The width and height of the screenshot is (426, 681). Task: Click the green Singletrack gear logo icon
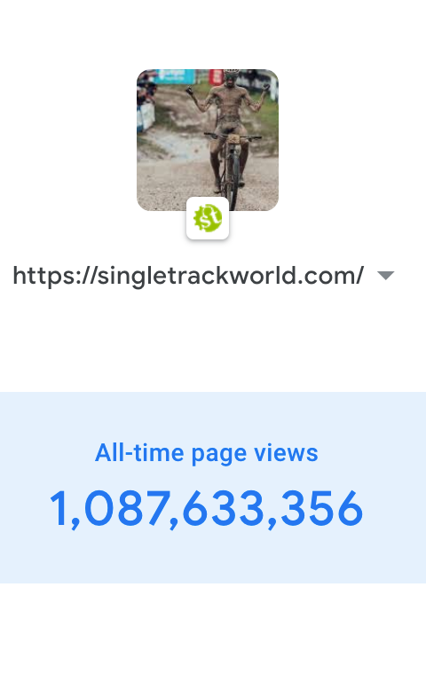pyautogui.click(x=208, y=218)
